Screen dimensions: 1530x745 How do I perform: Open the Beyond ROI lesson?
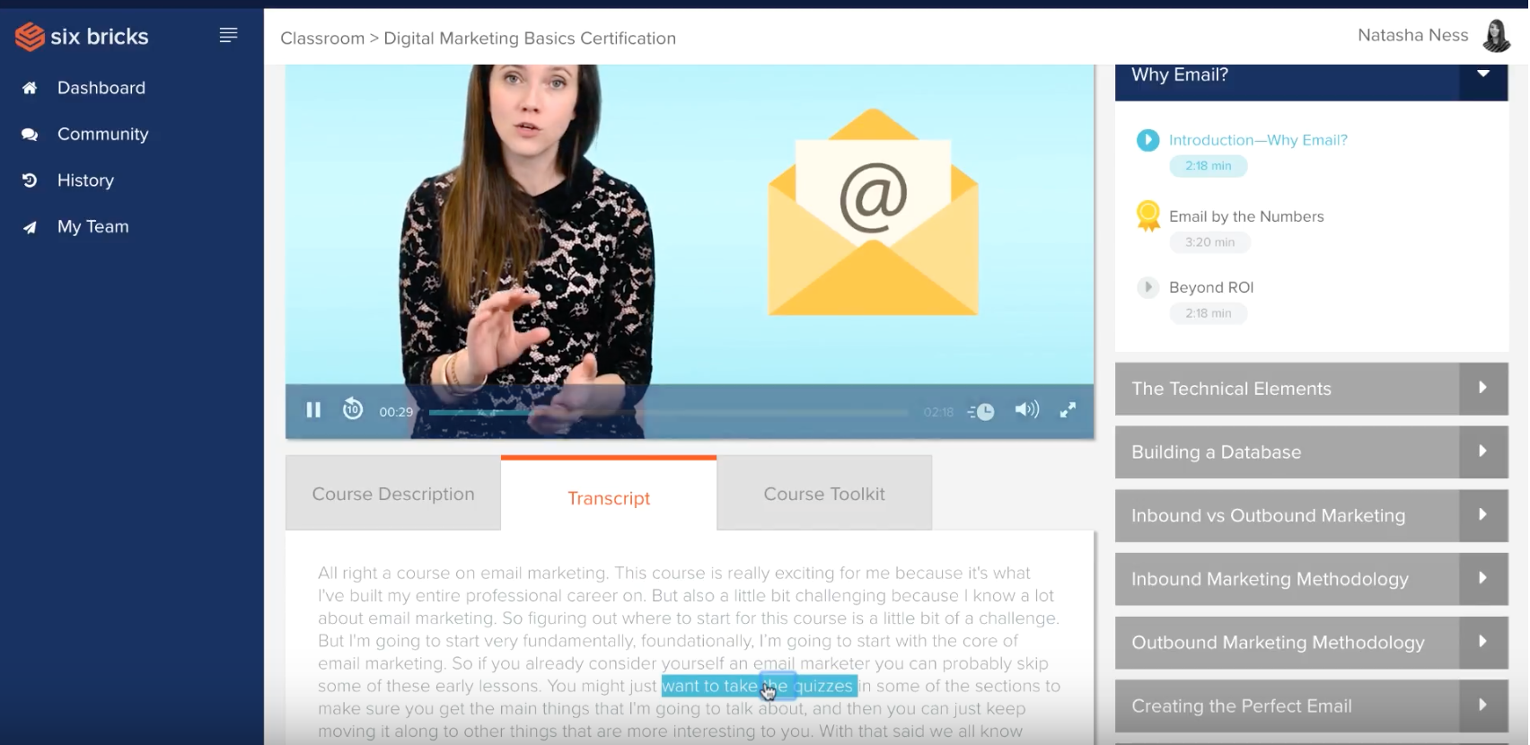point(1211,287)
